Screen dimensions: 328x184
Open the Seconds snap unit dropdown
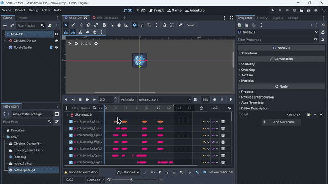pos(95,180)
